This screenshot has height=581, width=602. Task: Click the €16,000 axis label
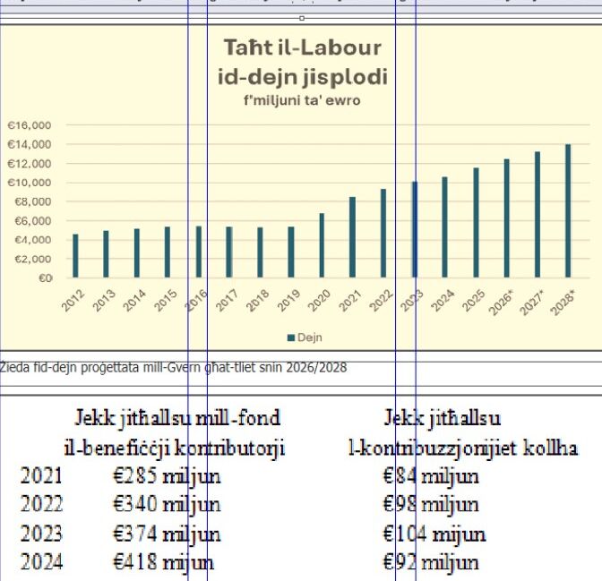coord(30,125)
